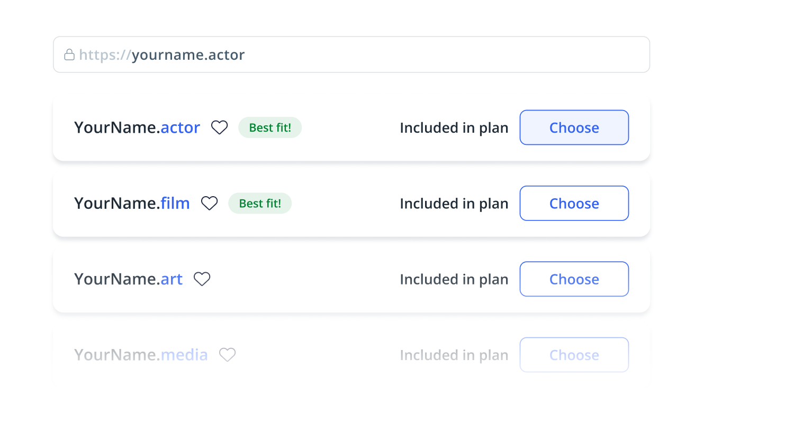The height and width of the screenshot is (423, 794).
Task: Click inside the yourname.actor search field
Action: (351, 54)
